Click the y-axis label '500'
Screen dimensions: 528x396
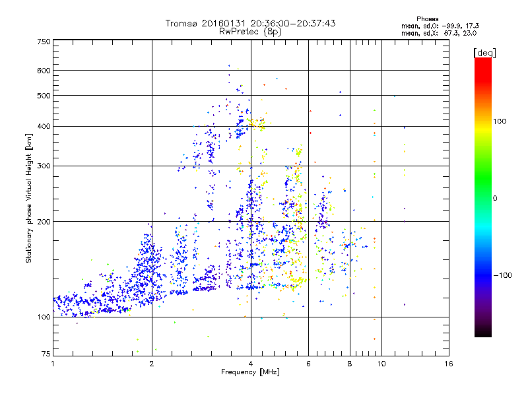tap(44, 96)
